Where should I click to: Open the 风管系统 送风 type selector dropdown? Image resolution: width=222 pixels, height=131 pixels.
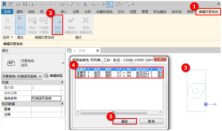pos(63,63)
